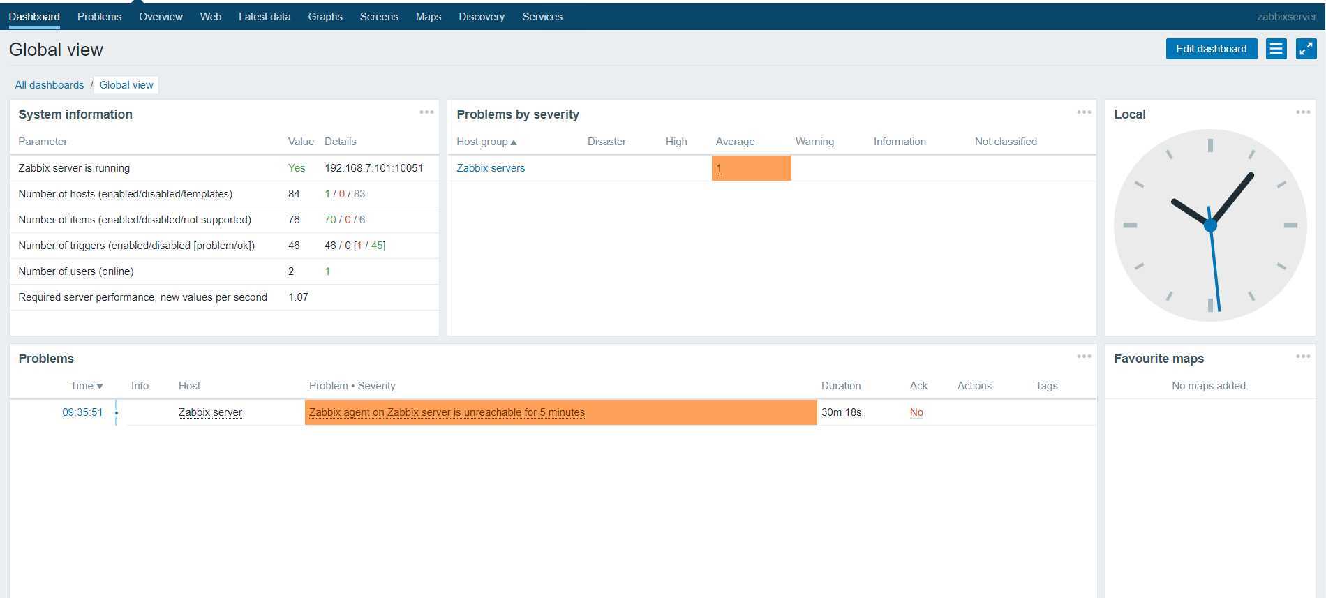Open the Screens tab

[x=379, y=17]
